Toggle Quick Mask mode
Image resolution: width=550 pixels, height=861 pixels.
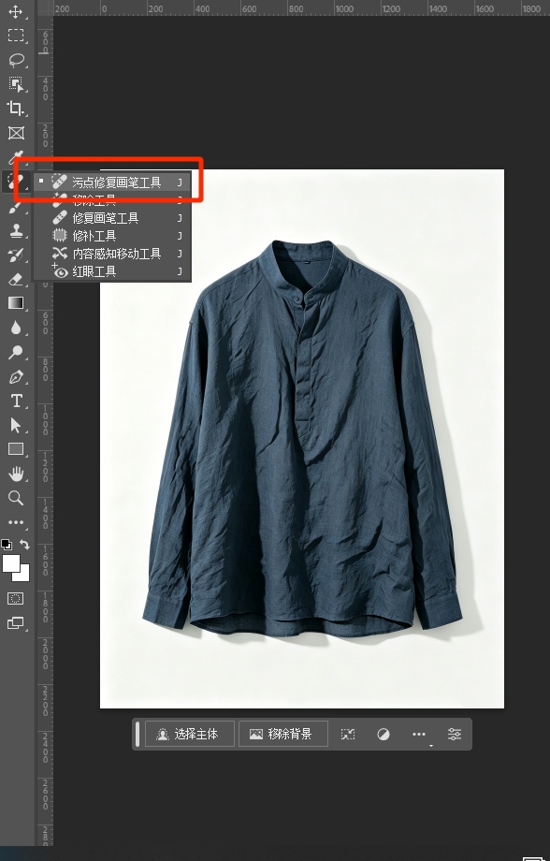click(15, 599)
